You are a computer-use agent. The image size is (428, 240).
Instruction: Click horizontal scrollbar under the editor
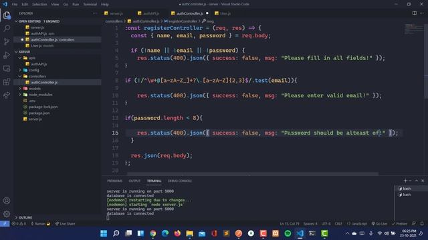(253, 173)
